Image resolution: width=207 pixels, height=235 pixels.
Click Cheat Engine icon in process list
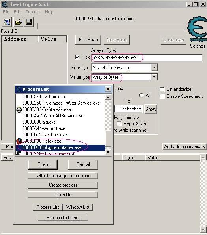tap(19, 153)
